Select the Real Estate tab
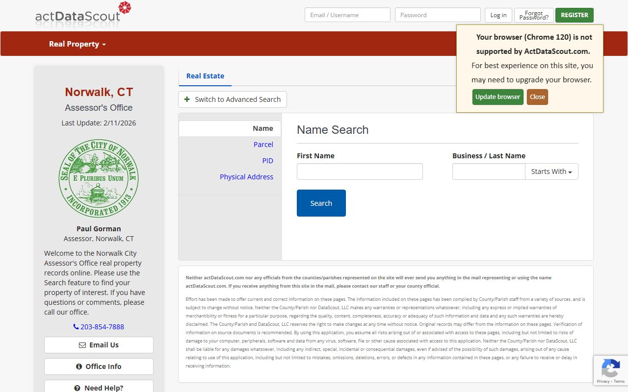The image size is (628, 392). coord(205,76)
